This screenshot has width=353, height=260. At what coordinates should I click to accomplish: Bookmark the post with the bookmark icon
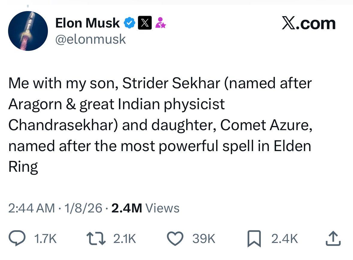coord(254,239)
